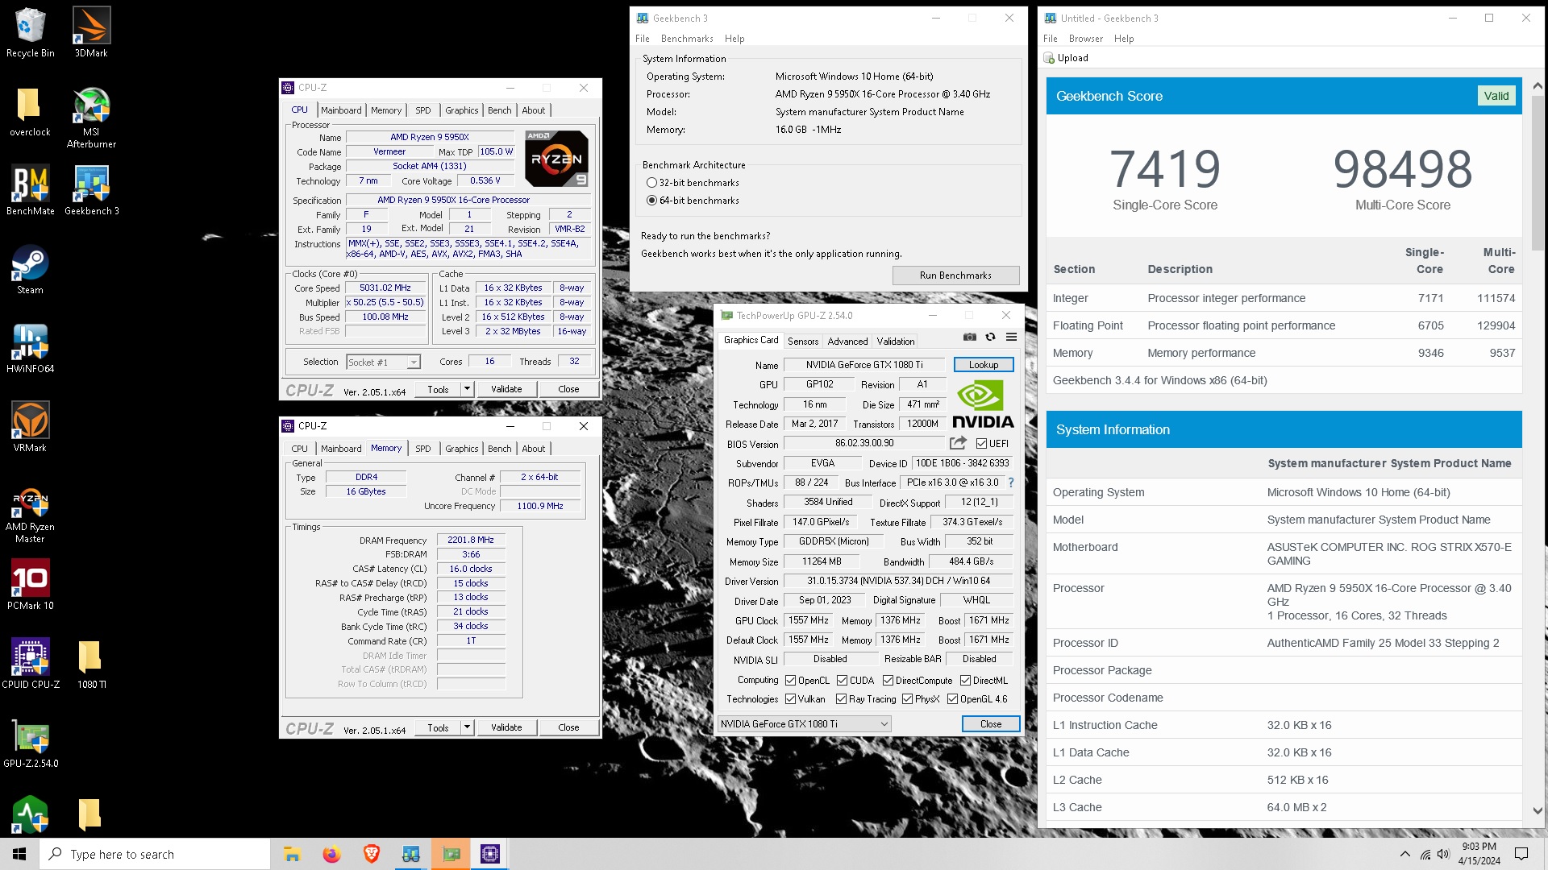Viewport: 1548px width, 870px height.
Task: Click the GPU-Z refresh icon
Action: click(x=990, y=337)
